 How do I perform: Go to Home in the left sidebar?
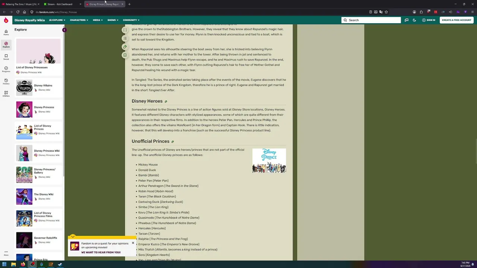(x=6, y=32)
